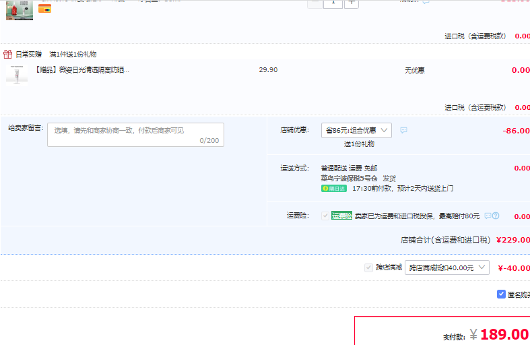Increase quantity with the plus stepper
530x345 pixels.
pyautogui.click(x=352, y=3)
